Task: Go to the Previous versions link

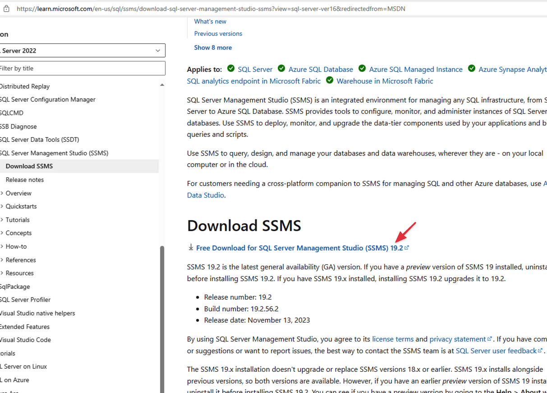Action: tap(218, 33)
